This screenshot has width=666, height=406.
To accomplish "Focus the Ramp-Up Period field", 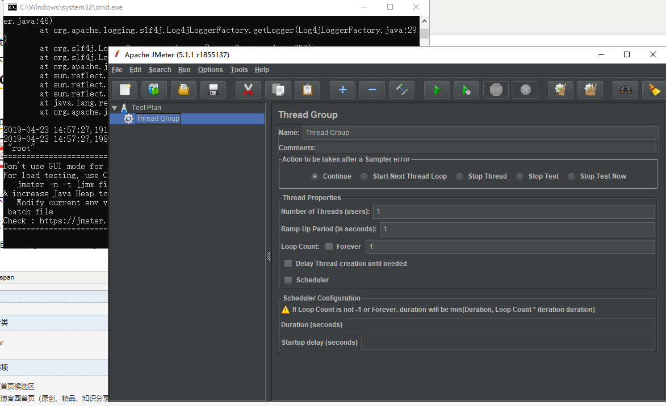I will [517, 229].
